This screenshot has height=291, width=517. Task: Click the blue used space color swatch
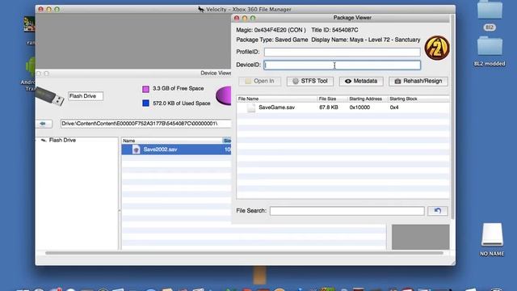click(x=145, y=103)
